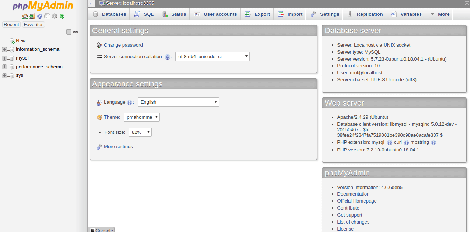The width and height of the screenshot is (470, 232).
Task: Click the Home icon in the sidebar
Action: coord(25,16)
